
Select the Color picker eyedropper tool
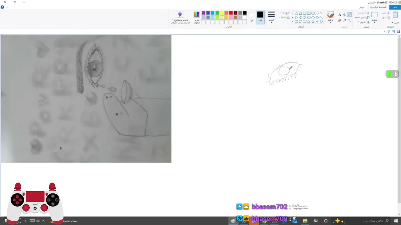pos(344,21)
